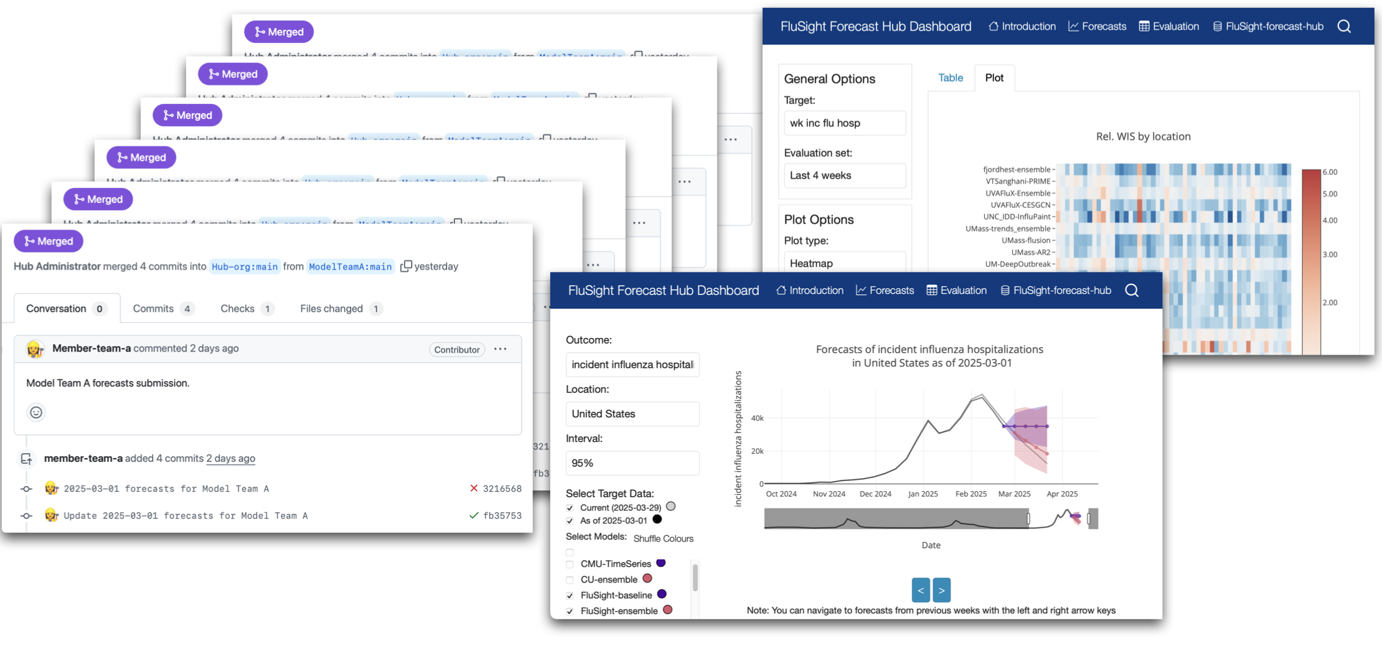Disable the FluSight-ensemble model

click(x=570, y=611)
